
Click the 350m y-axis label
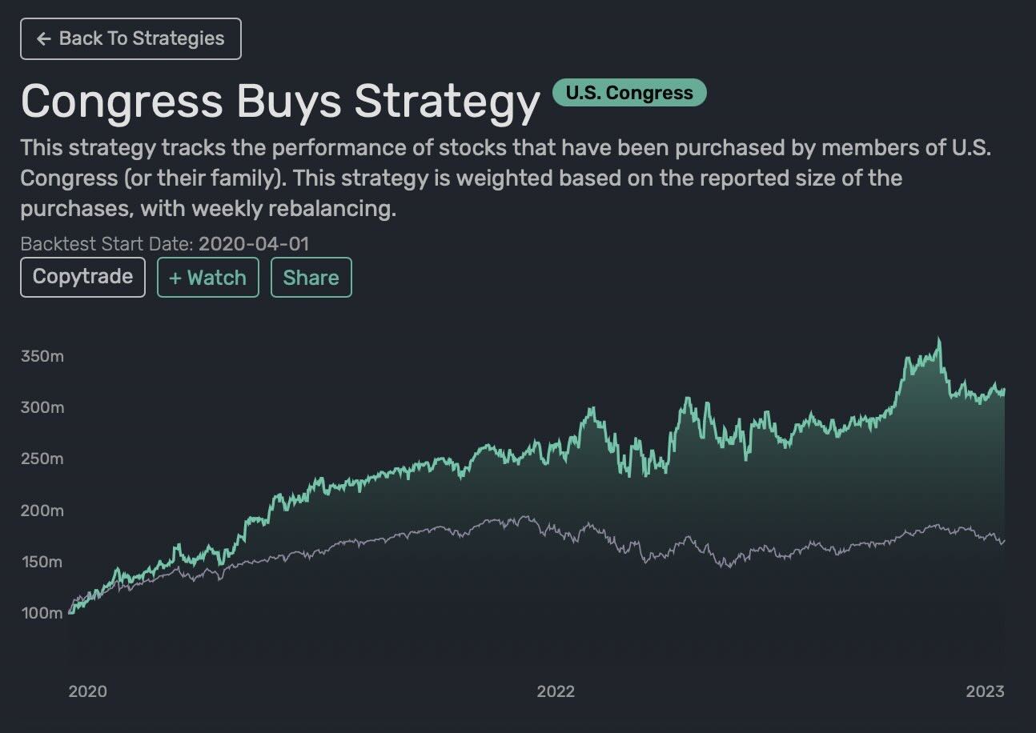point(42,356)
